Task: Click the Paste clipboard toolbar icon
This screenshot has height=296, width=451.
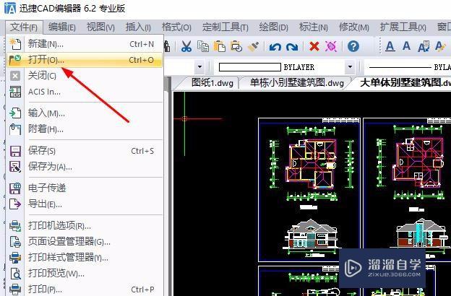Action: point(220,46)
